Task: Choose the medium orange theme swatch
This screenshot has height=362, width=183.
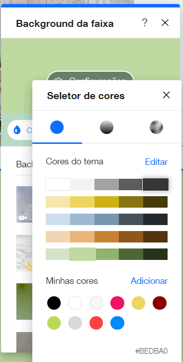Action: (x=107, y=237)
